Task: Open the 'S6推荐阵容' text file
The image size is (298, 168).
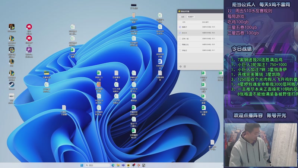Action: [x=160, y=75]
